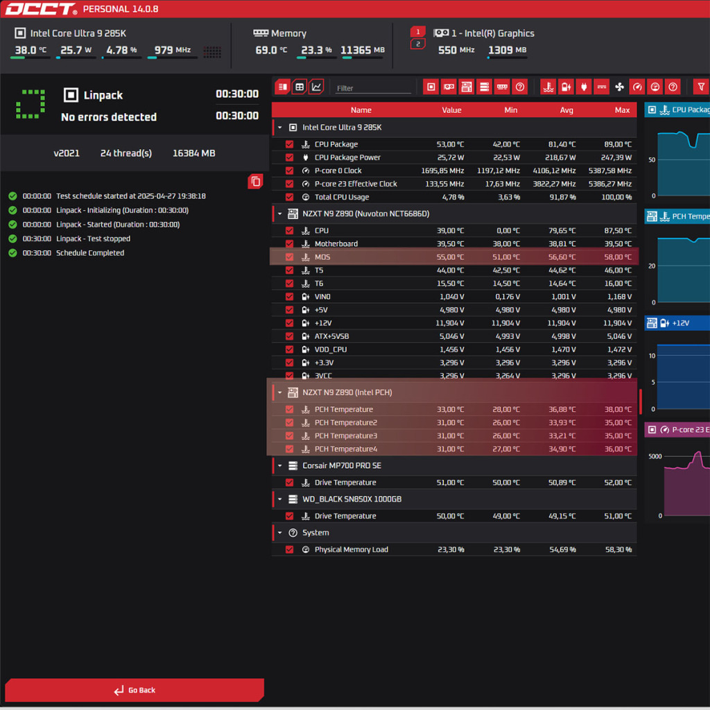Screen dimensions: 710x710
Task: Click the Go Back button
Action: pos(135,690)
